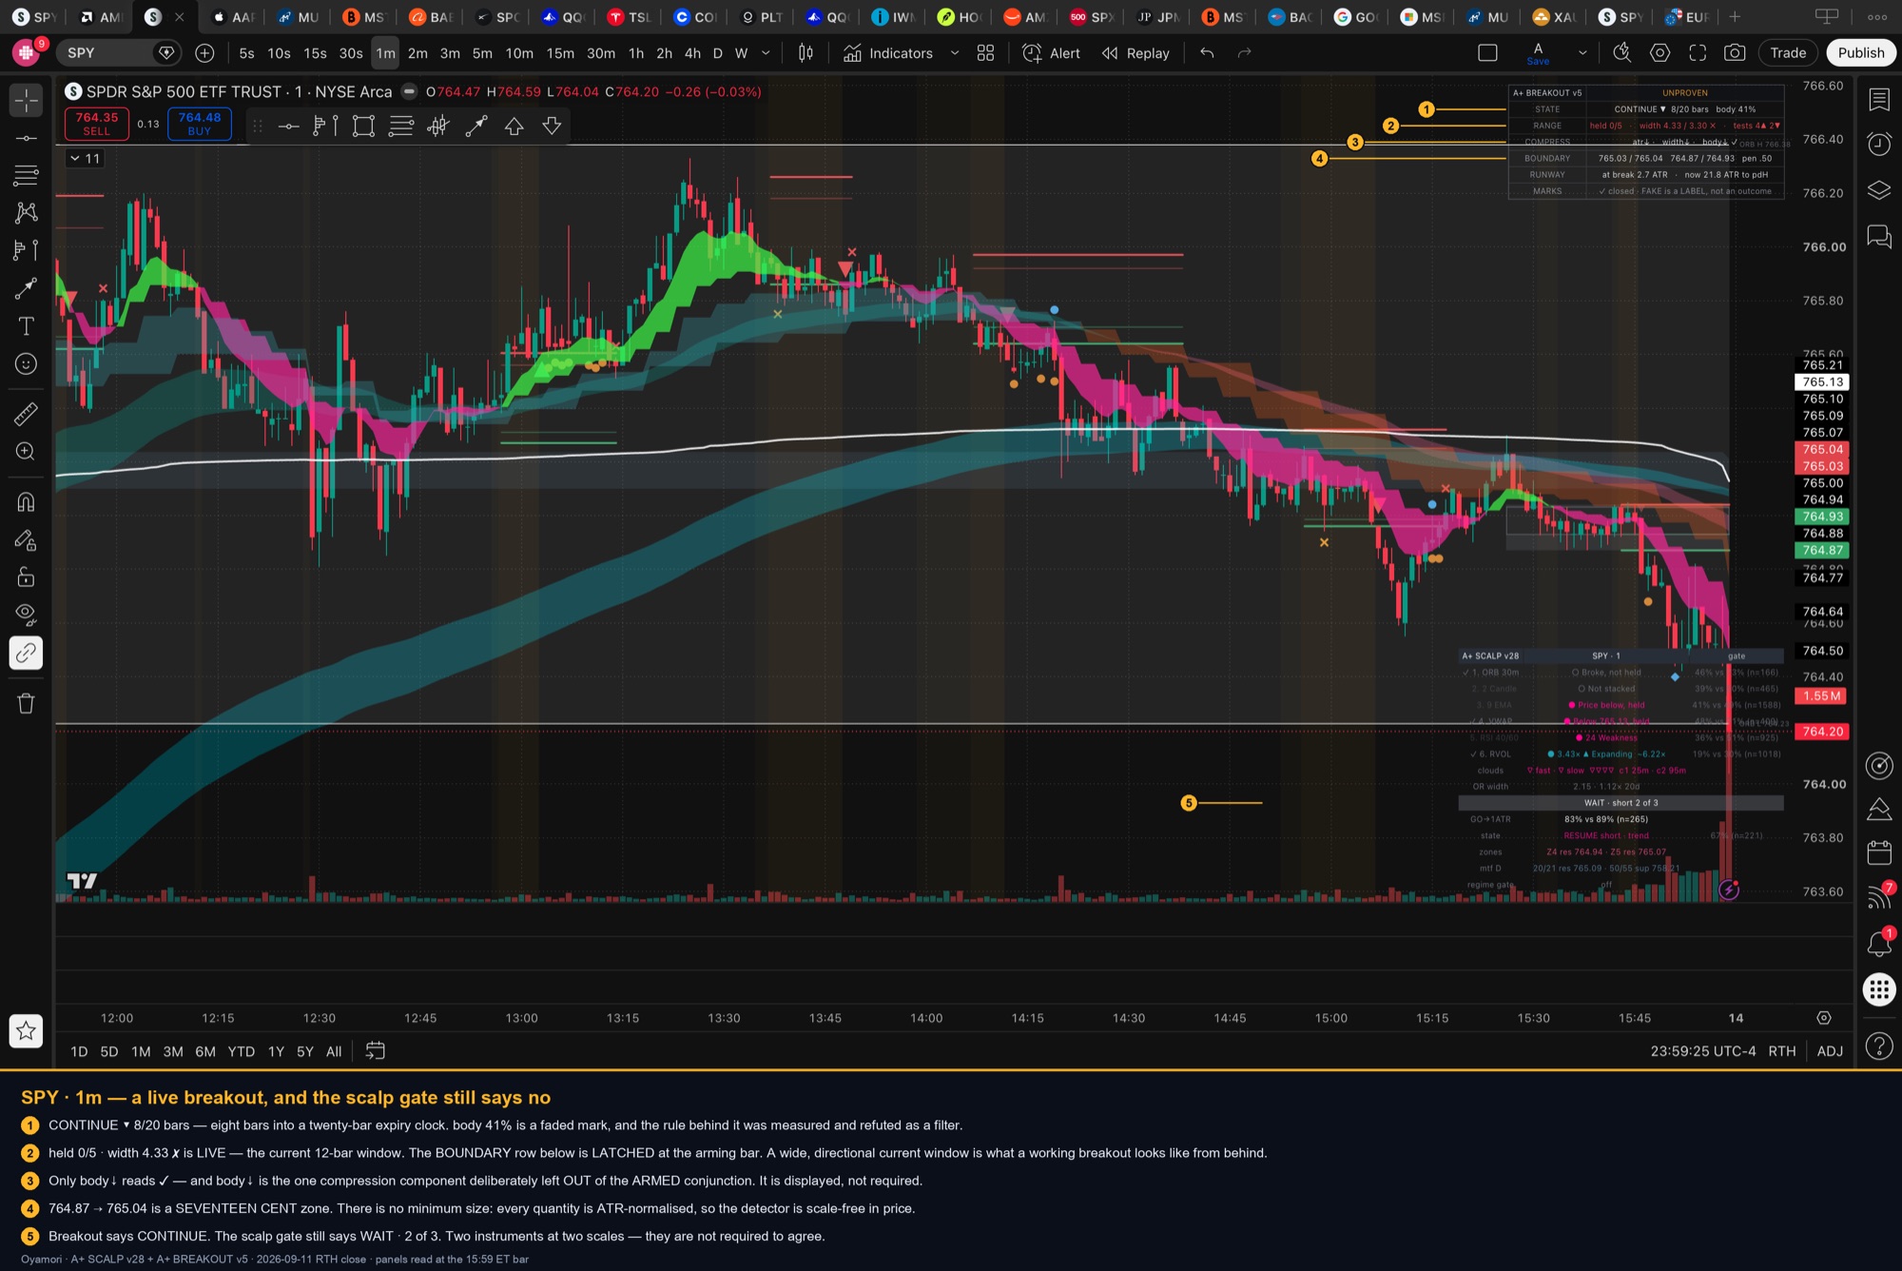The image size is (1902, 1271).
Task: Create an Alert
Action: click(1051, 53)
